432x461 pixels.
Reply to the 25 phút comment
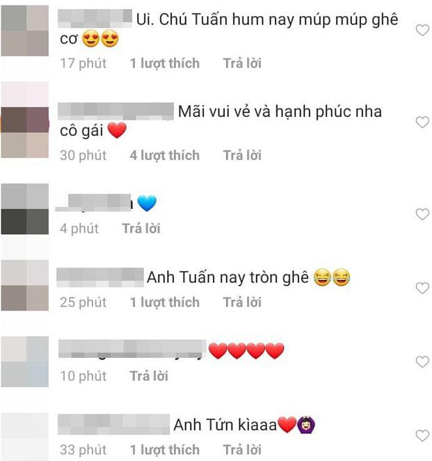(242, 302)
